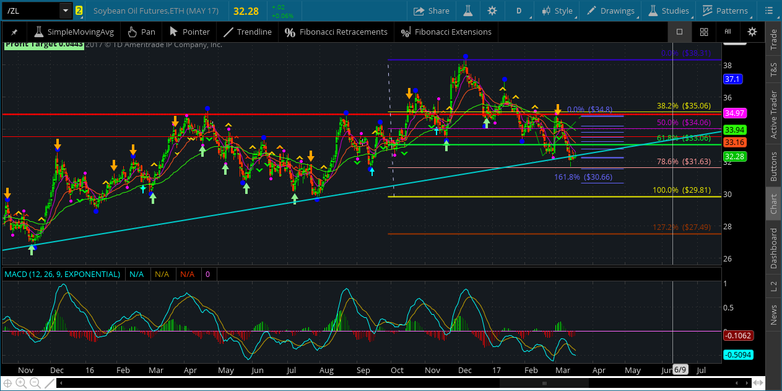Open the T&S sidebar tab

773,70
